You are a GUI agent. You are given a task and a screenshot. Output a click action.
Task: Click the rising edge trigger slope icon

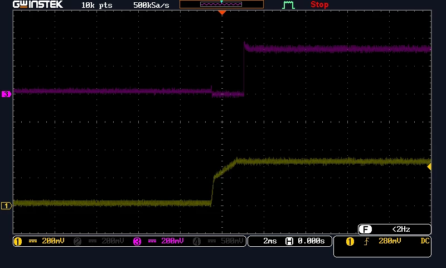[366, 242]
